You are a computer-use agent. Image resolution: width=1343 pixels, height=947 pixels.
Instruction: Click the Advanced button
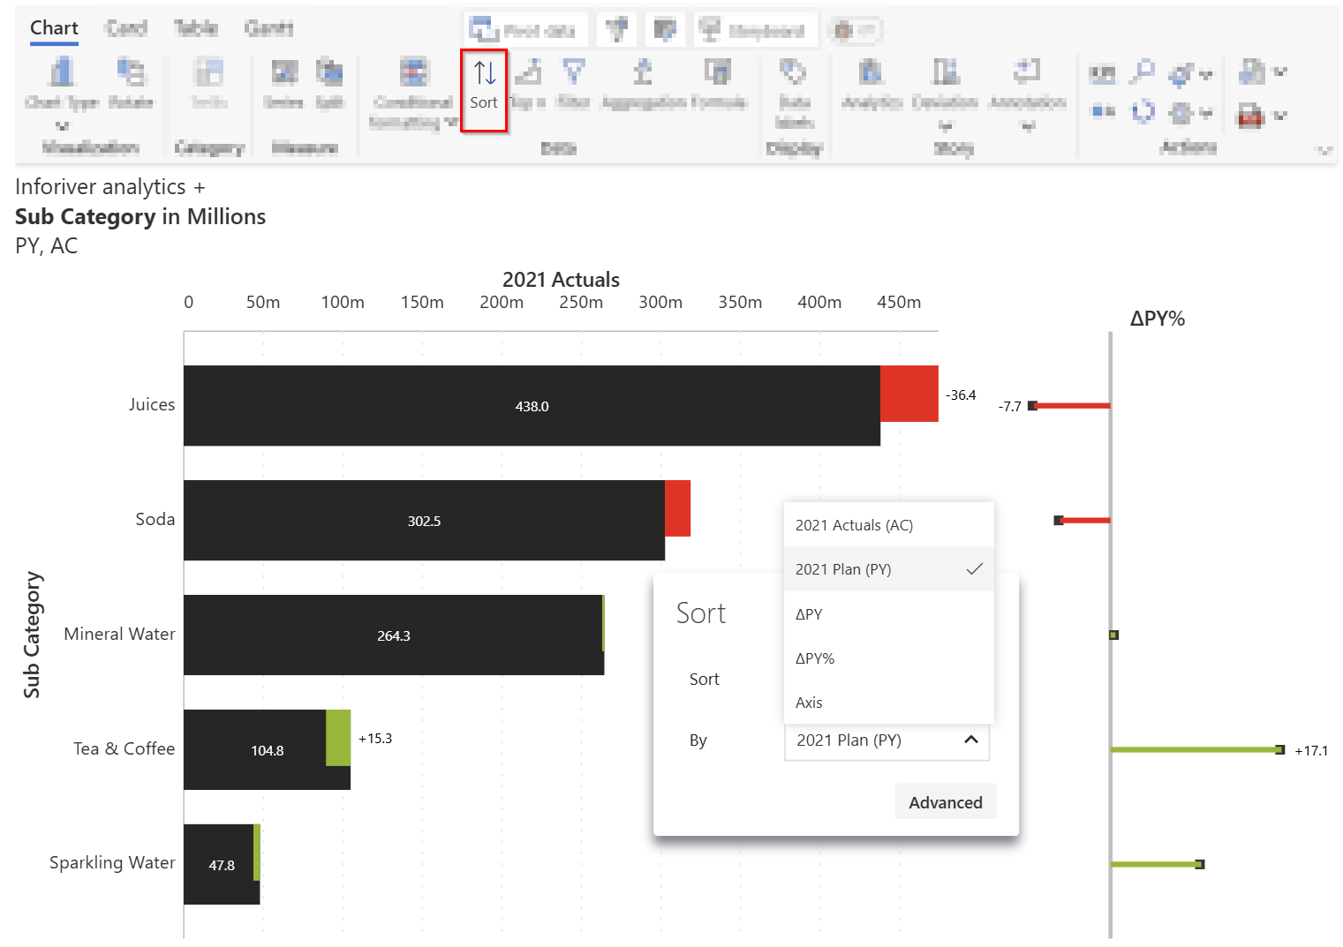(946, 802)
